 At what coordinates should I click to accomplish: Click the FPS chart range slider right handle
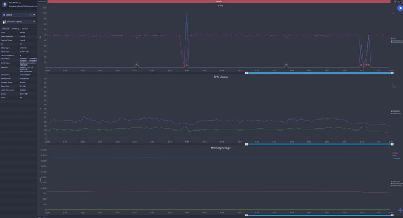coord(392,73)
